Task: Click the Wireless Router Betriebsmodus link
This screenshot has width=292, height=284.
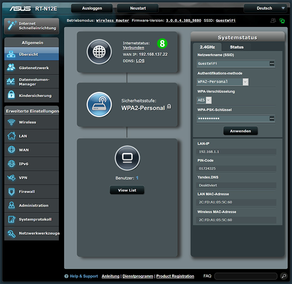Action: tap(112, 20)
